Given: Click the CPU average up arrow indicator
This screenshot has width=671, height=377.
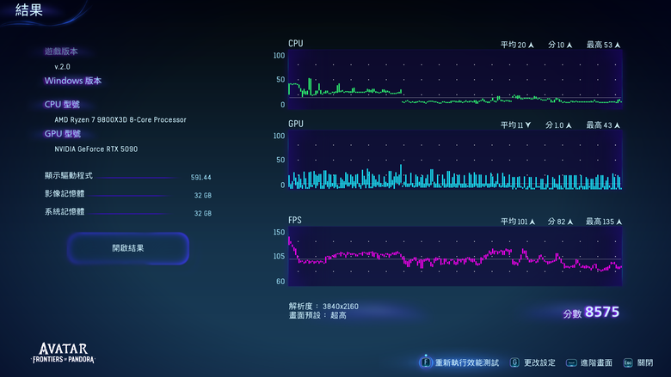Looking at the screenshot, I should [531, 46].
